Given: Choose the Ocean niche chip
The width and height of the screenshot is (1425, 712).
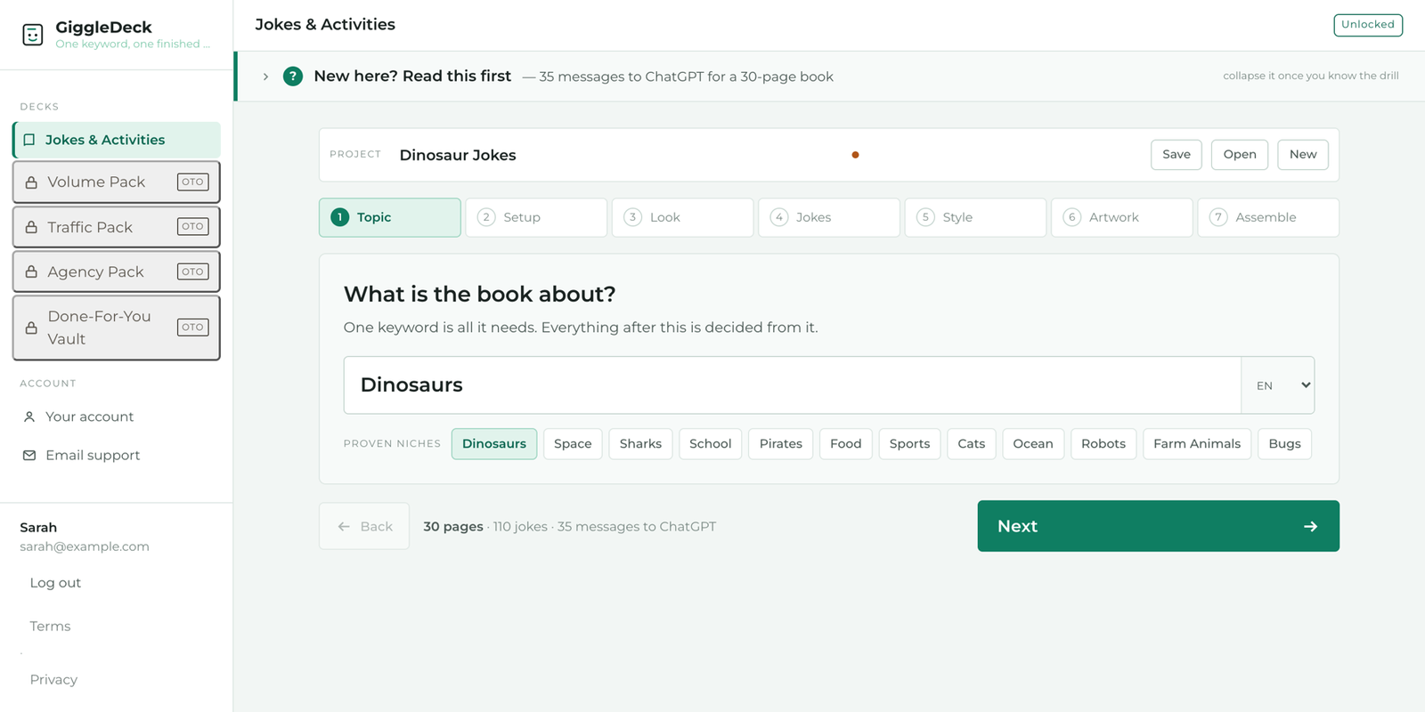Looking at the screenshot, I should (x=1033, y=444).
